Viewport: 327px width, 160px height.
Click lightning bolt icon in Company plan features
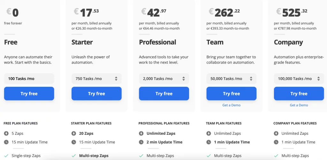[276, 134]
